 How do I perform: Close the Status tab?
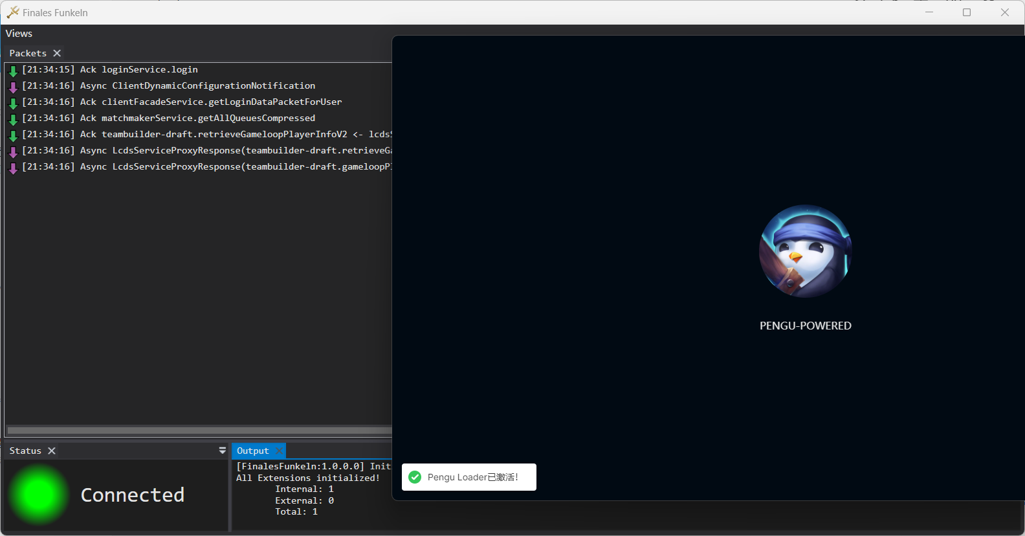pos(52,451)
